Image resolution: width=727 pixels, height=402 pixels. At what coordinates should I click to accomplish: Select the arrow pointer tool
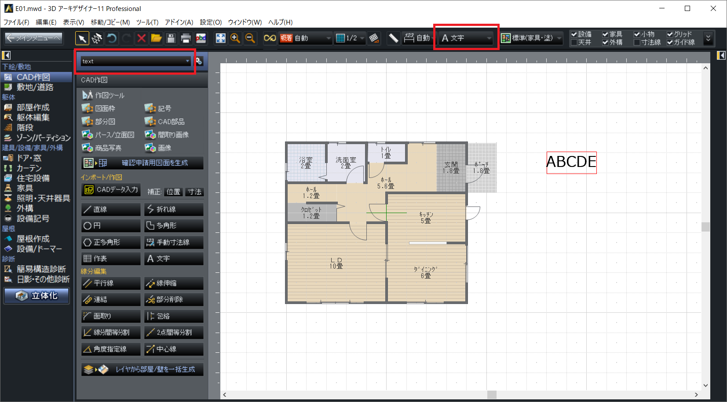[x=82, y=39]
